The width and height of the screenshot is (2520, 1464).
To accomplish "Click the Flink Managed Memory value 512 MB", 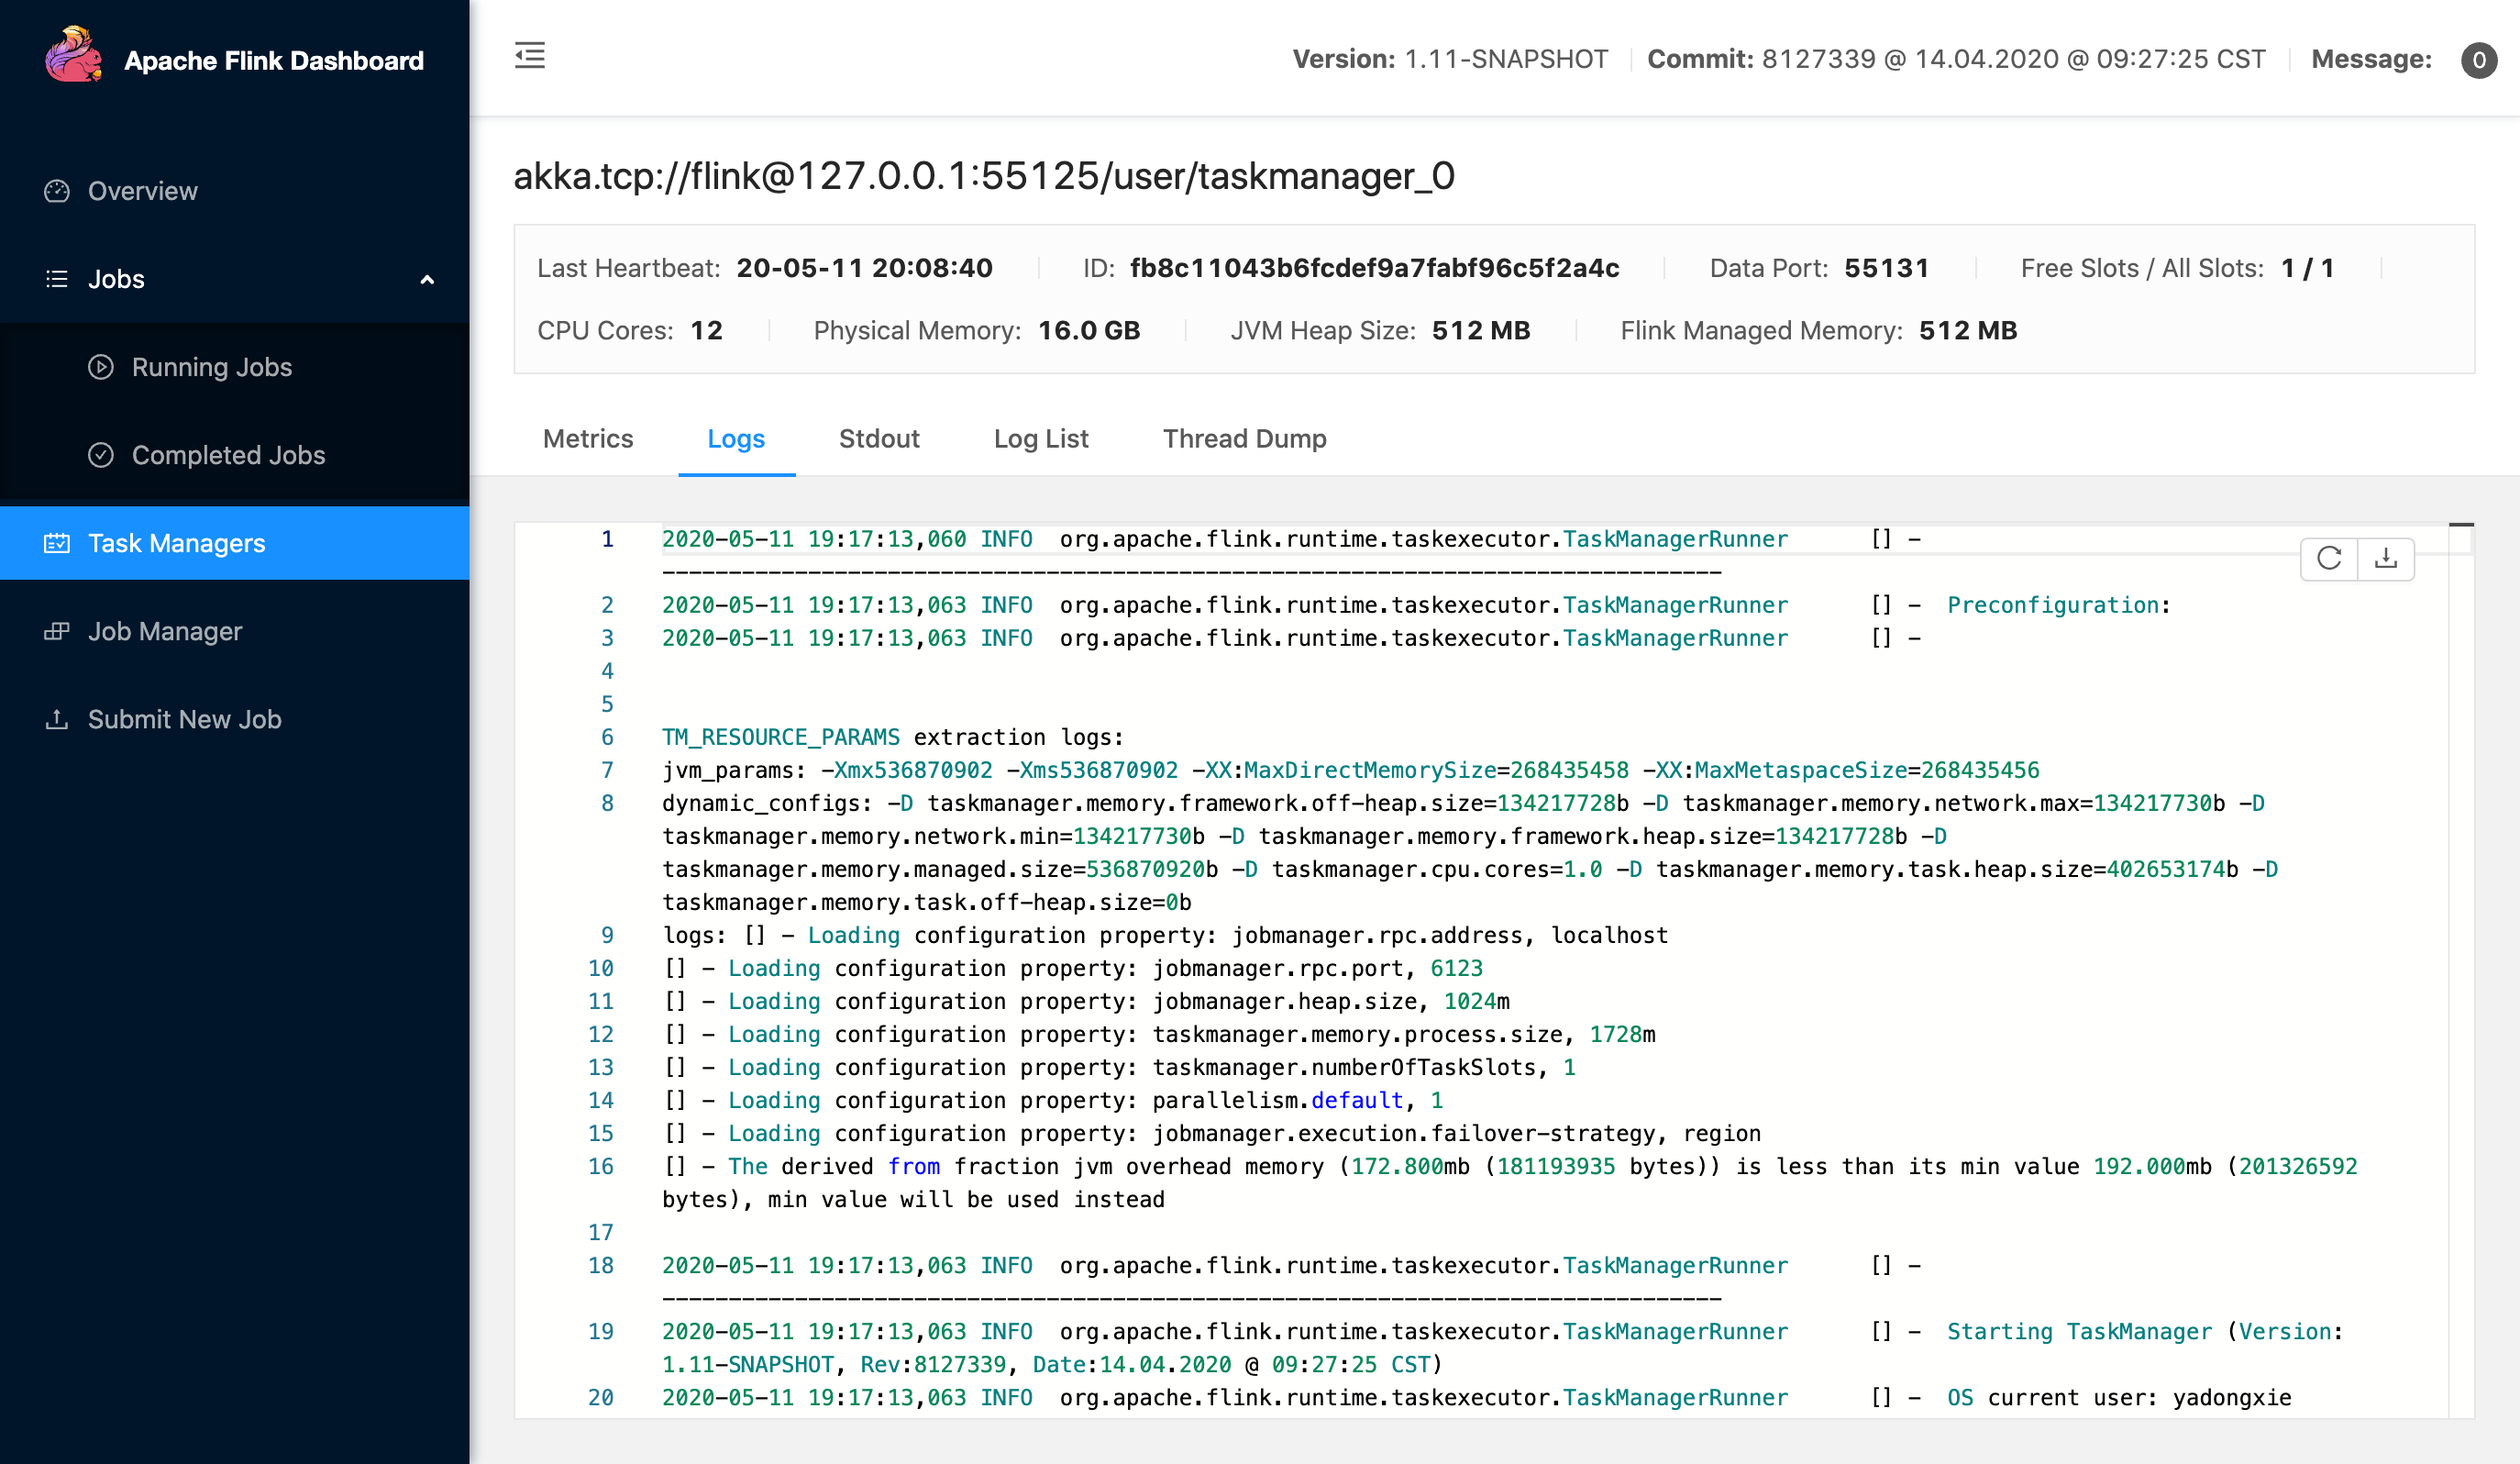I will click(x=1968, y=330).
